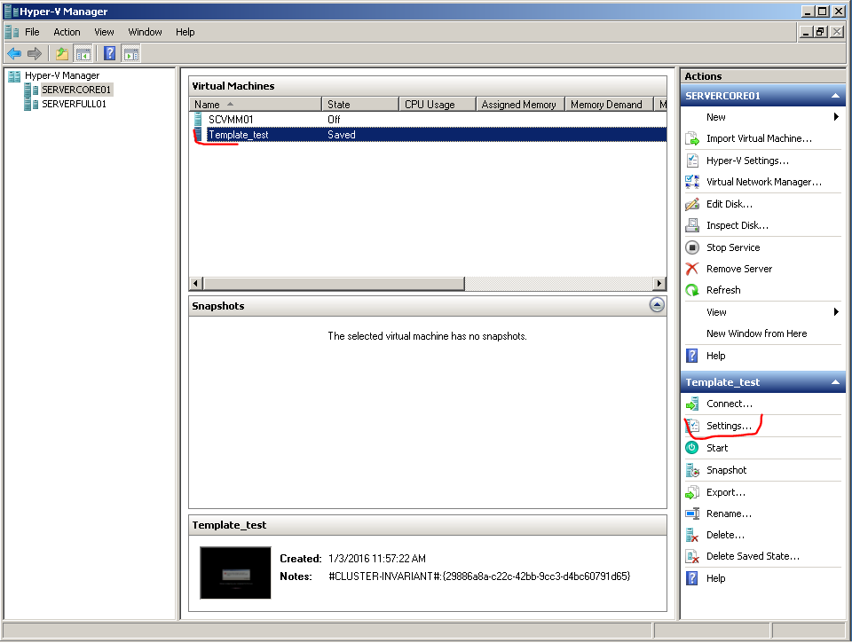Select SERVERFULL01 in the console tree
This screenshot has height=643, width=852.
(x=74, y=104)
